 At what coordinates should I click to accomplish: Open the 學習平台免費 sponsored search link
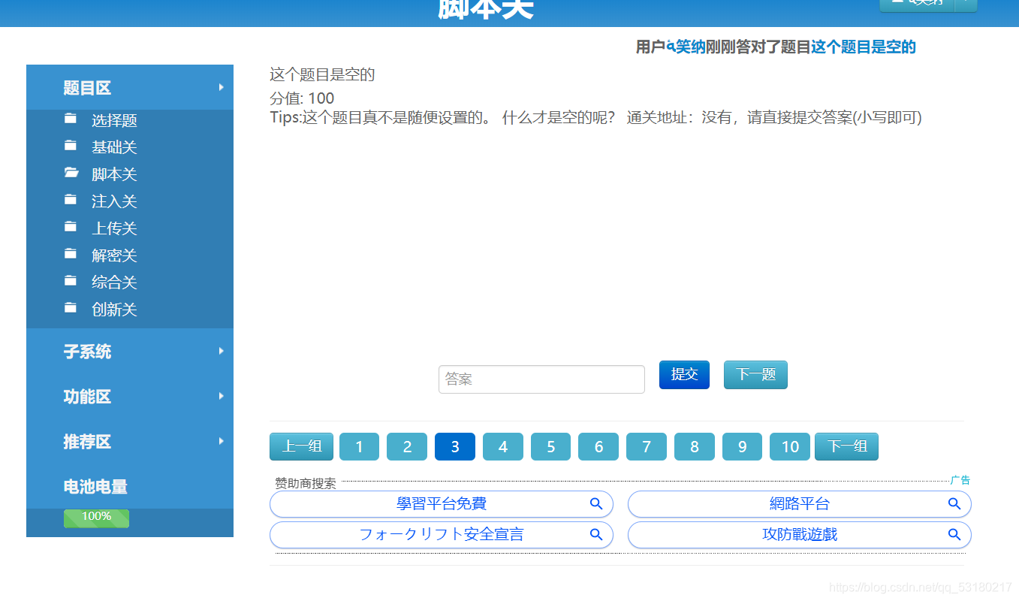pyautogui.click(x=442, y=504)
